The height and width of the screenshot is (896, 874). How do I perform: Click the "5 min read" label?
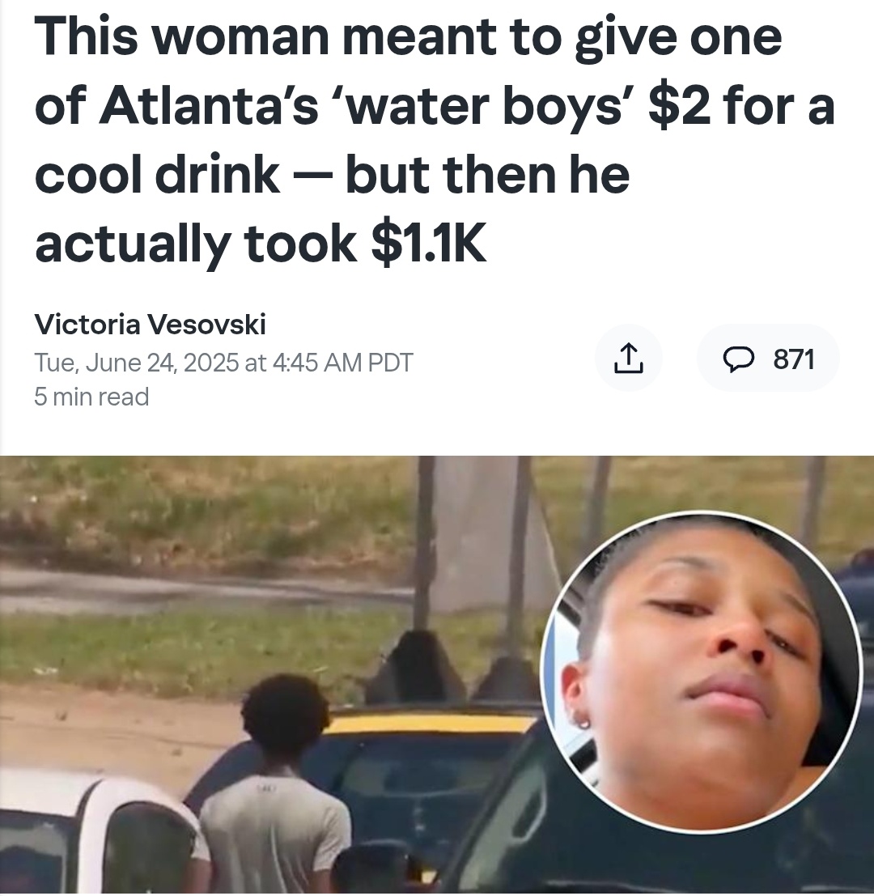click(91, 397)
